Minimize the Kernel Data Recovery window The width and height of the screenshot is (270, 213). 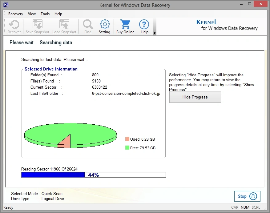pos(241,4)
